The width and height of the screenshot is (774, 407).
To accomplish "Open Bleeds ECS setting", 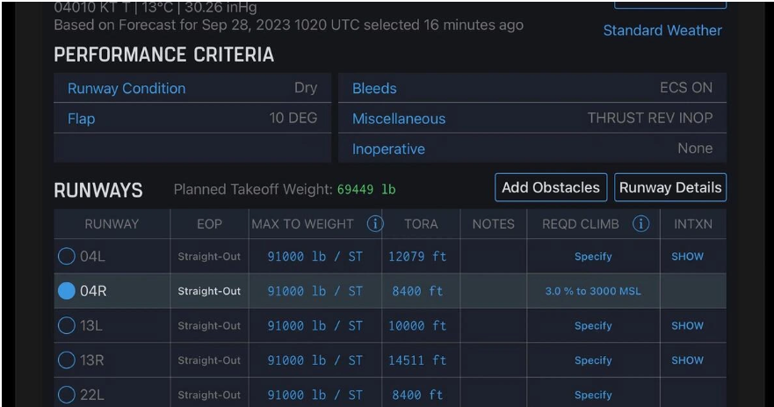I will click(532, 88).
